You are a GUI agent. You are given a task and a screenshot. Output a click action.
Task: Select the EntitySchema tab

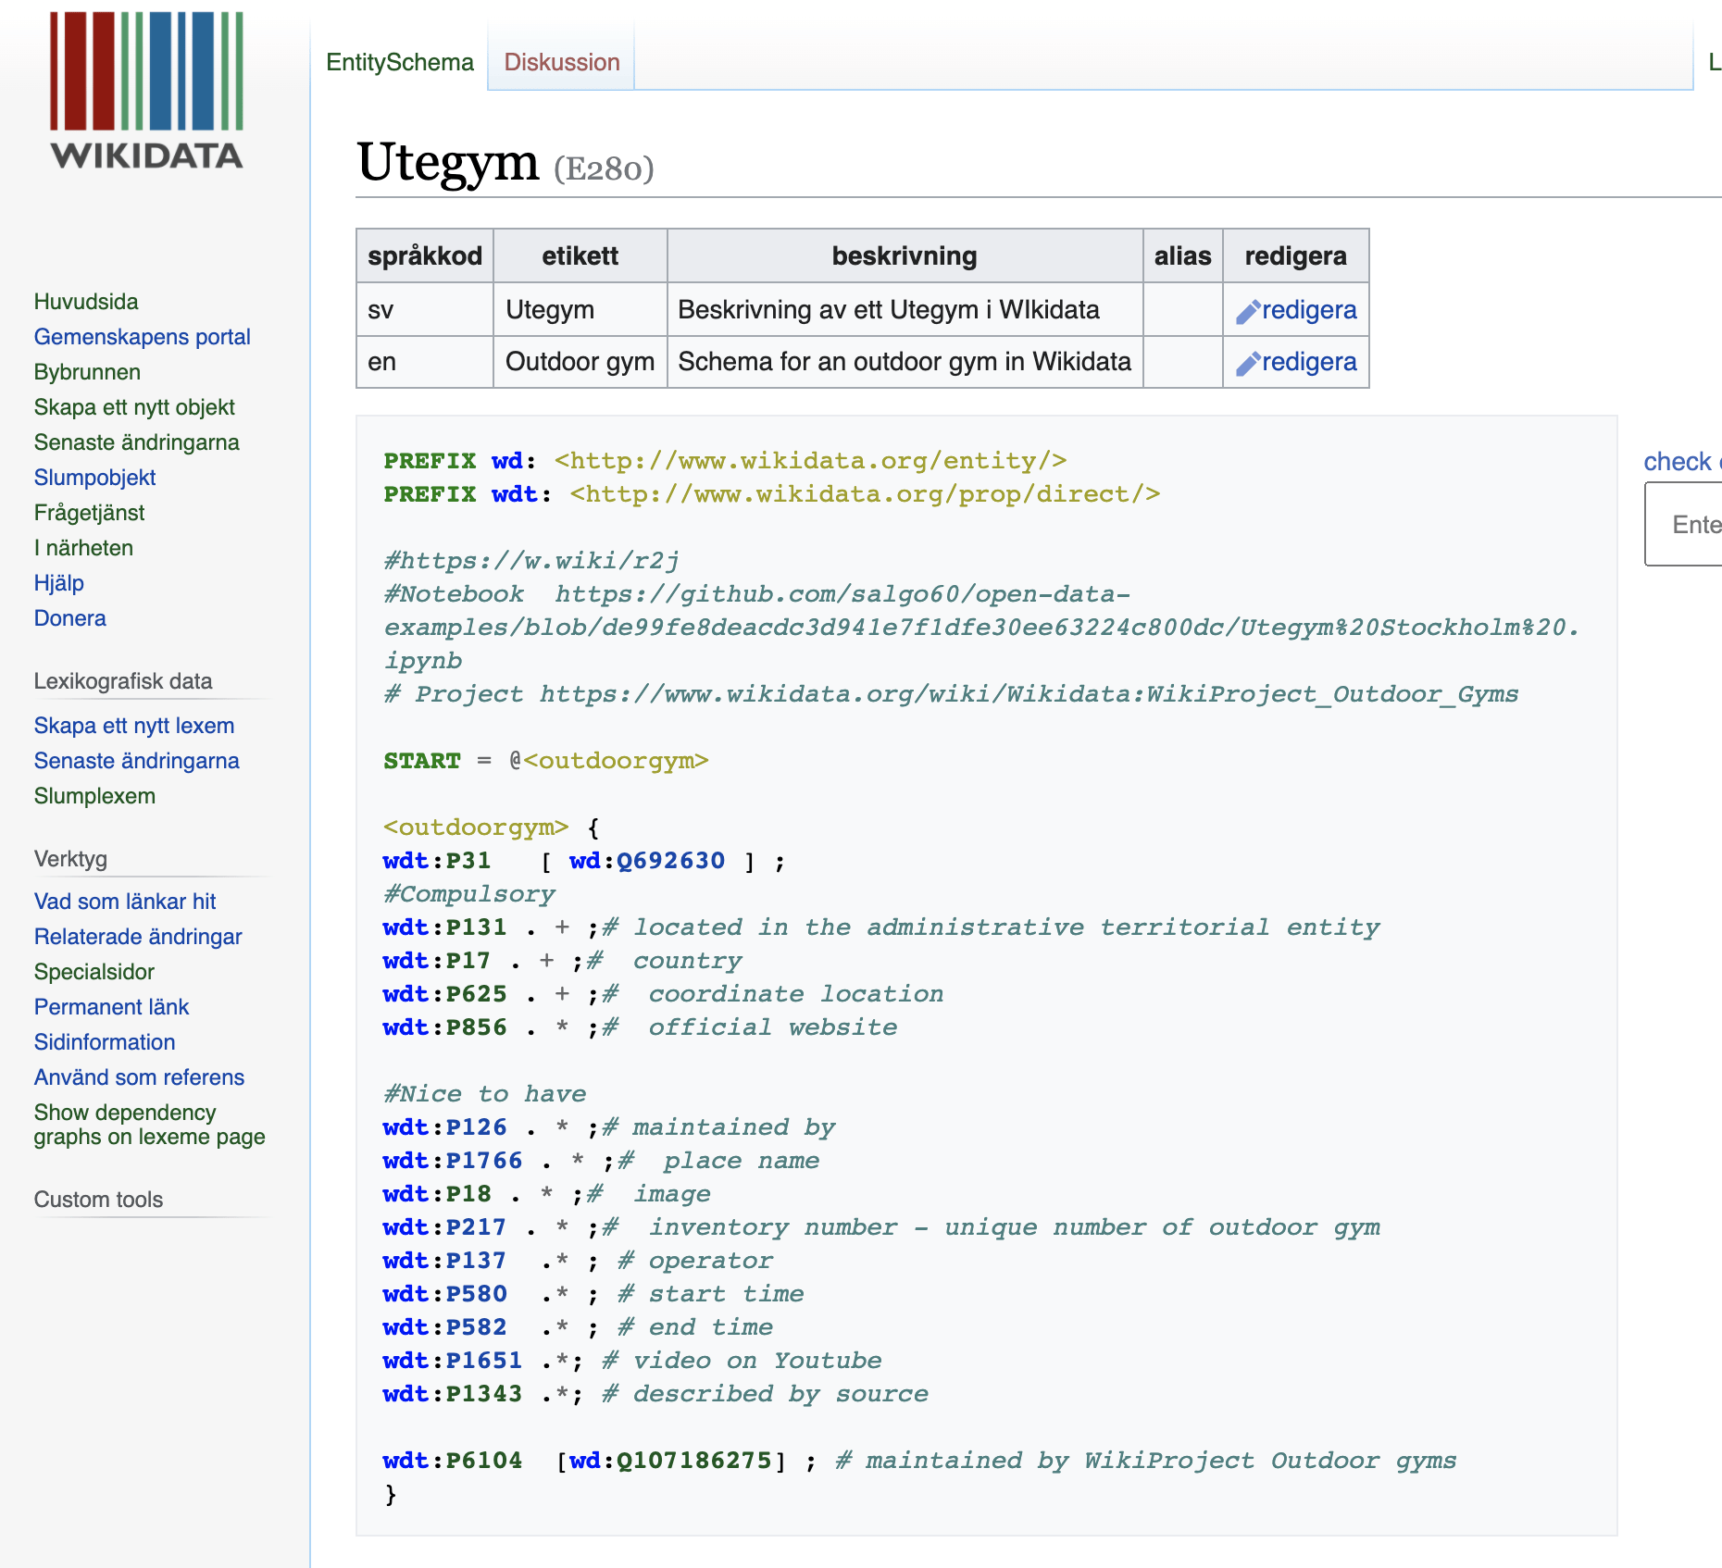399,62
